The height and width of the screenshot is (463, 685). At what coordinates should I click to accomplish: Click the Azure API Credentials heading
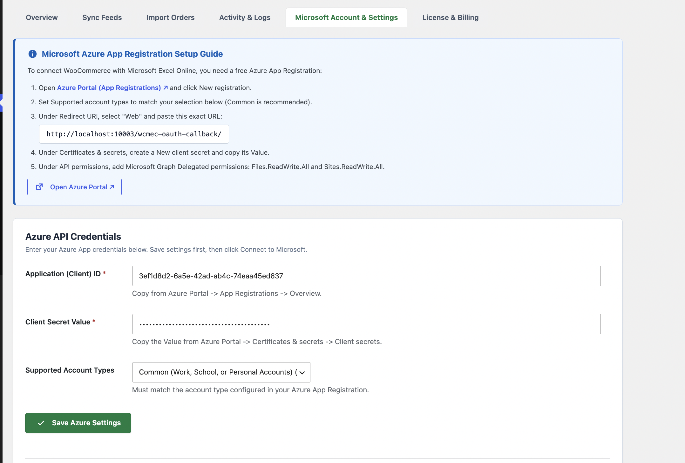[x=73, y=237]
